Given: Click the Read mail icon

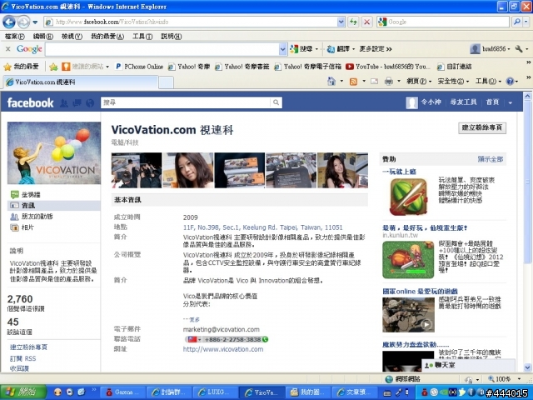Looking at the screenshot, I should coord(374,82).
